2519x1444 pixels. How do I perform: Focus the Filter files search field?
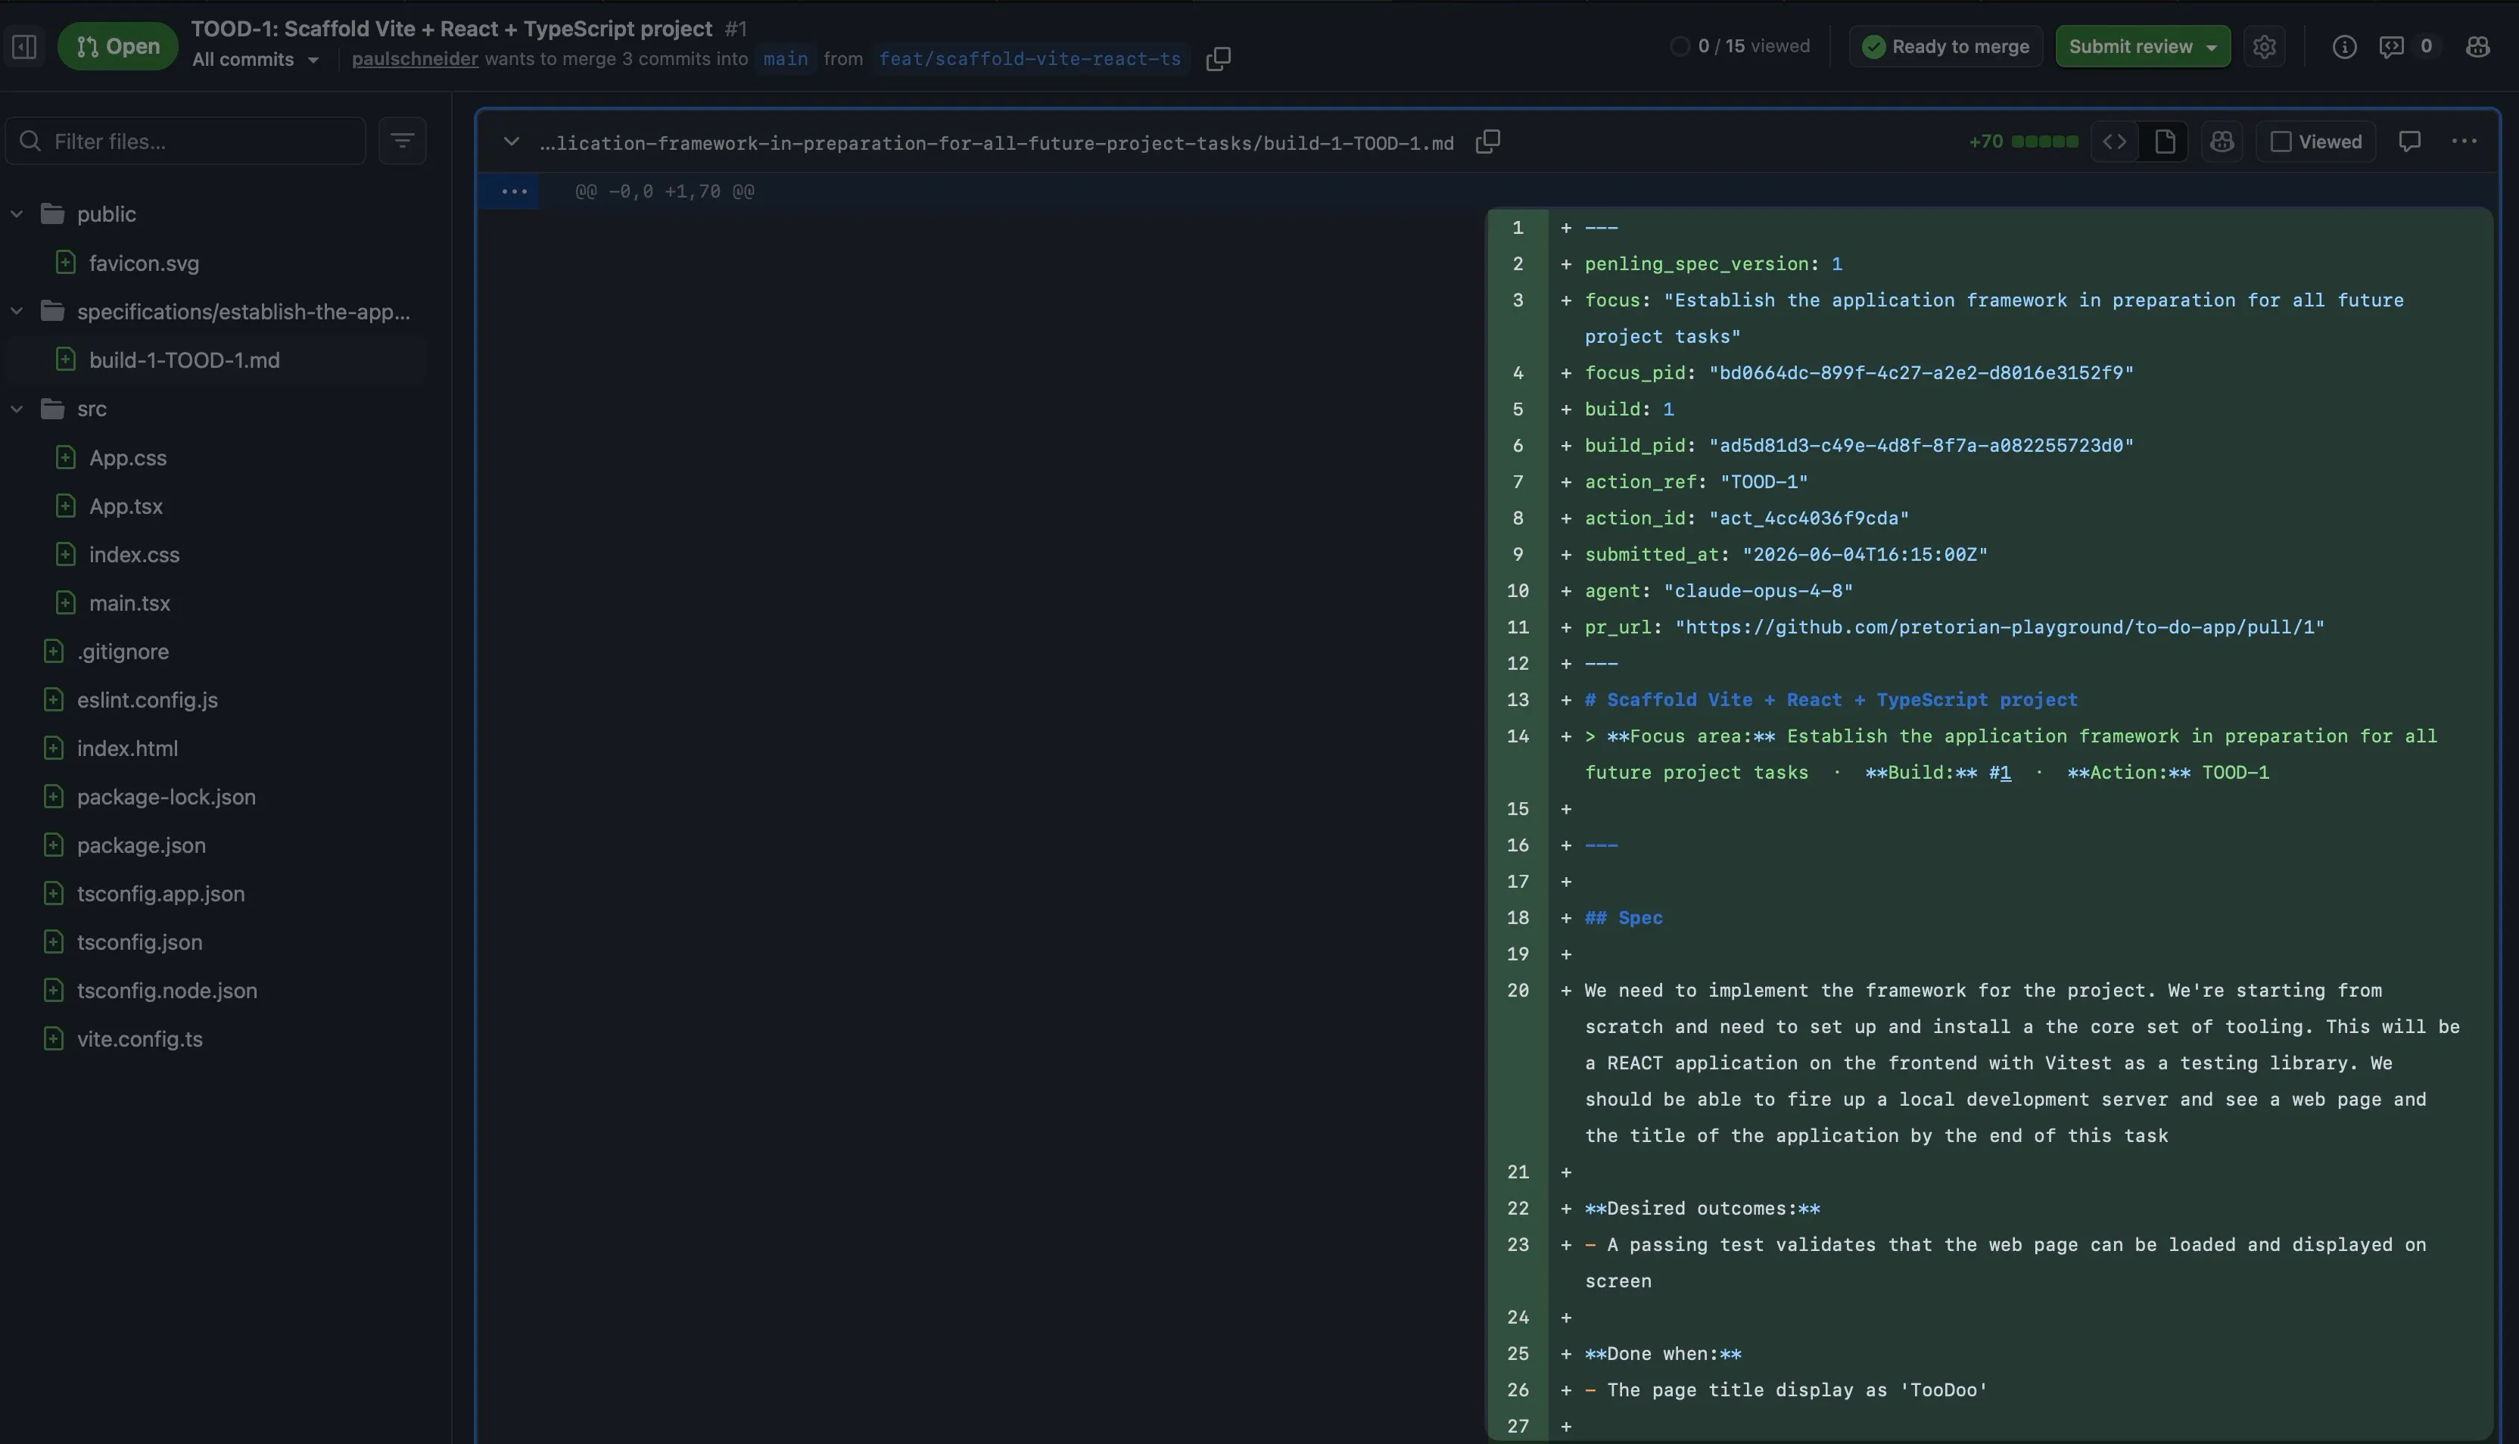click(185, 141)
